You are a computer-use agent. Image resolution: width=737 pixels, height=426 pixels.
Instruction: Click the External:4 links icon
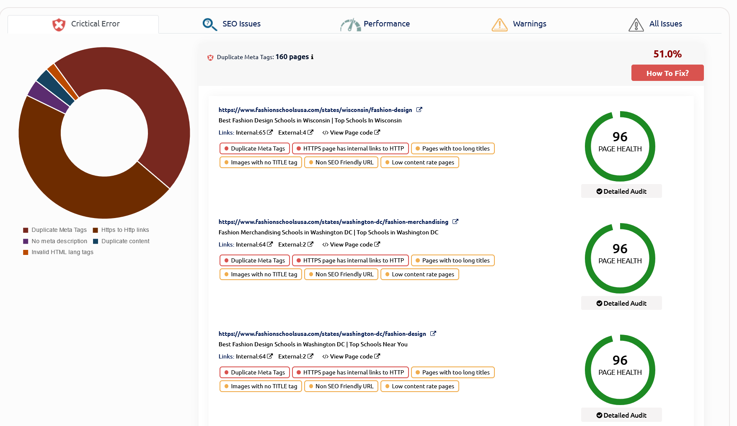310,132
